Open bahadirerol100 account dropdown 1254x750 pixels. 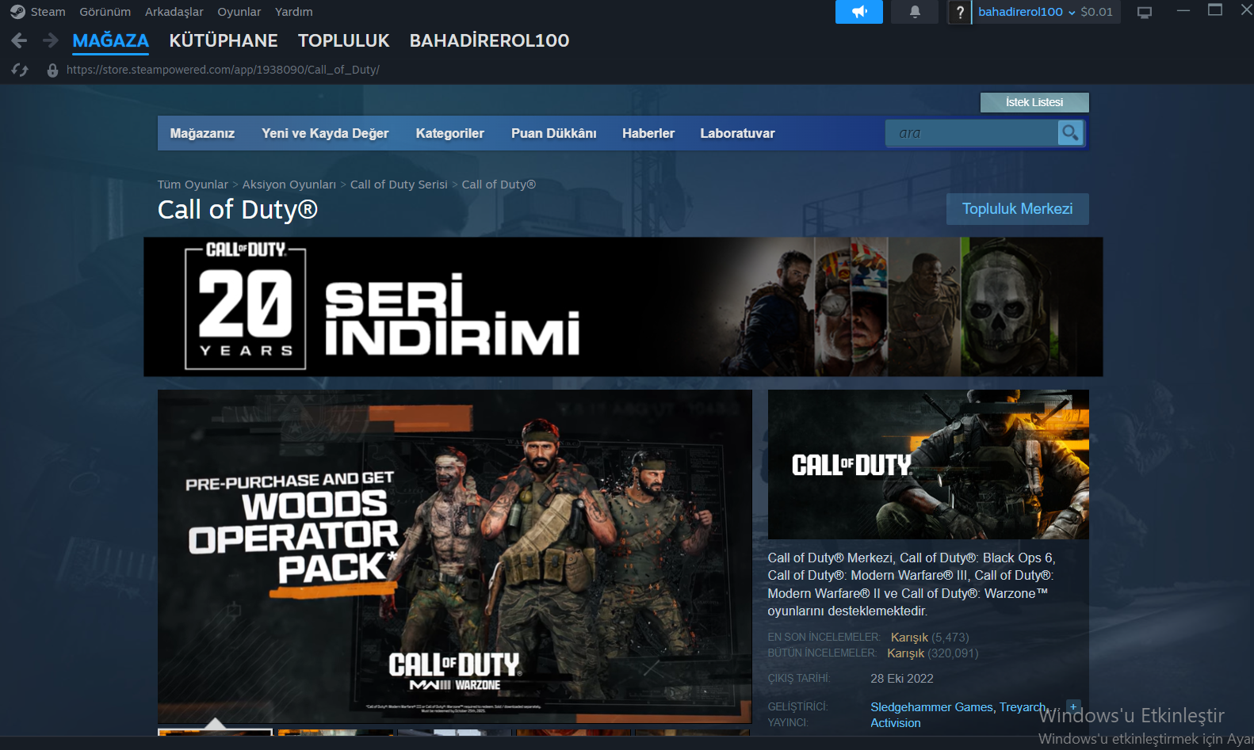(x=1027, y=12)
